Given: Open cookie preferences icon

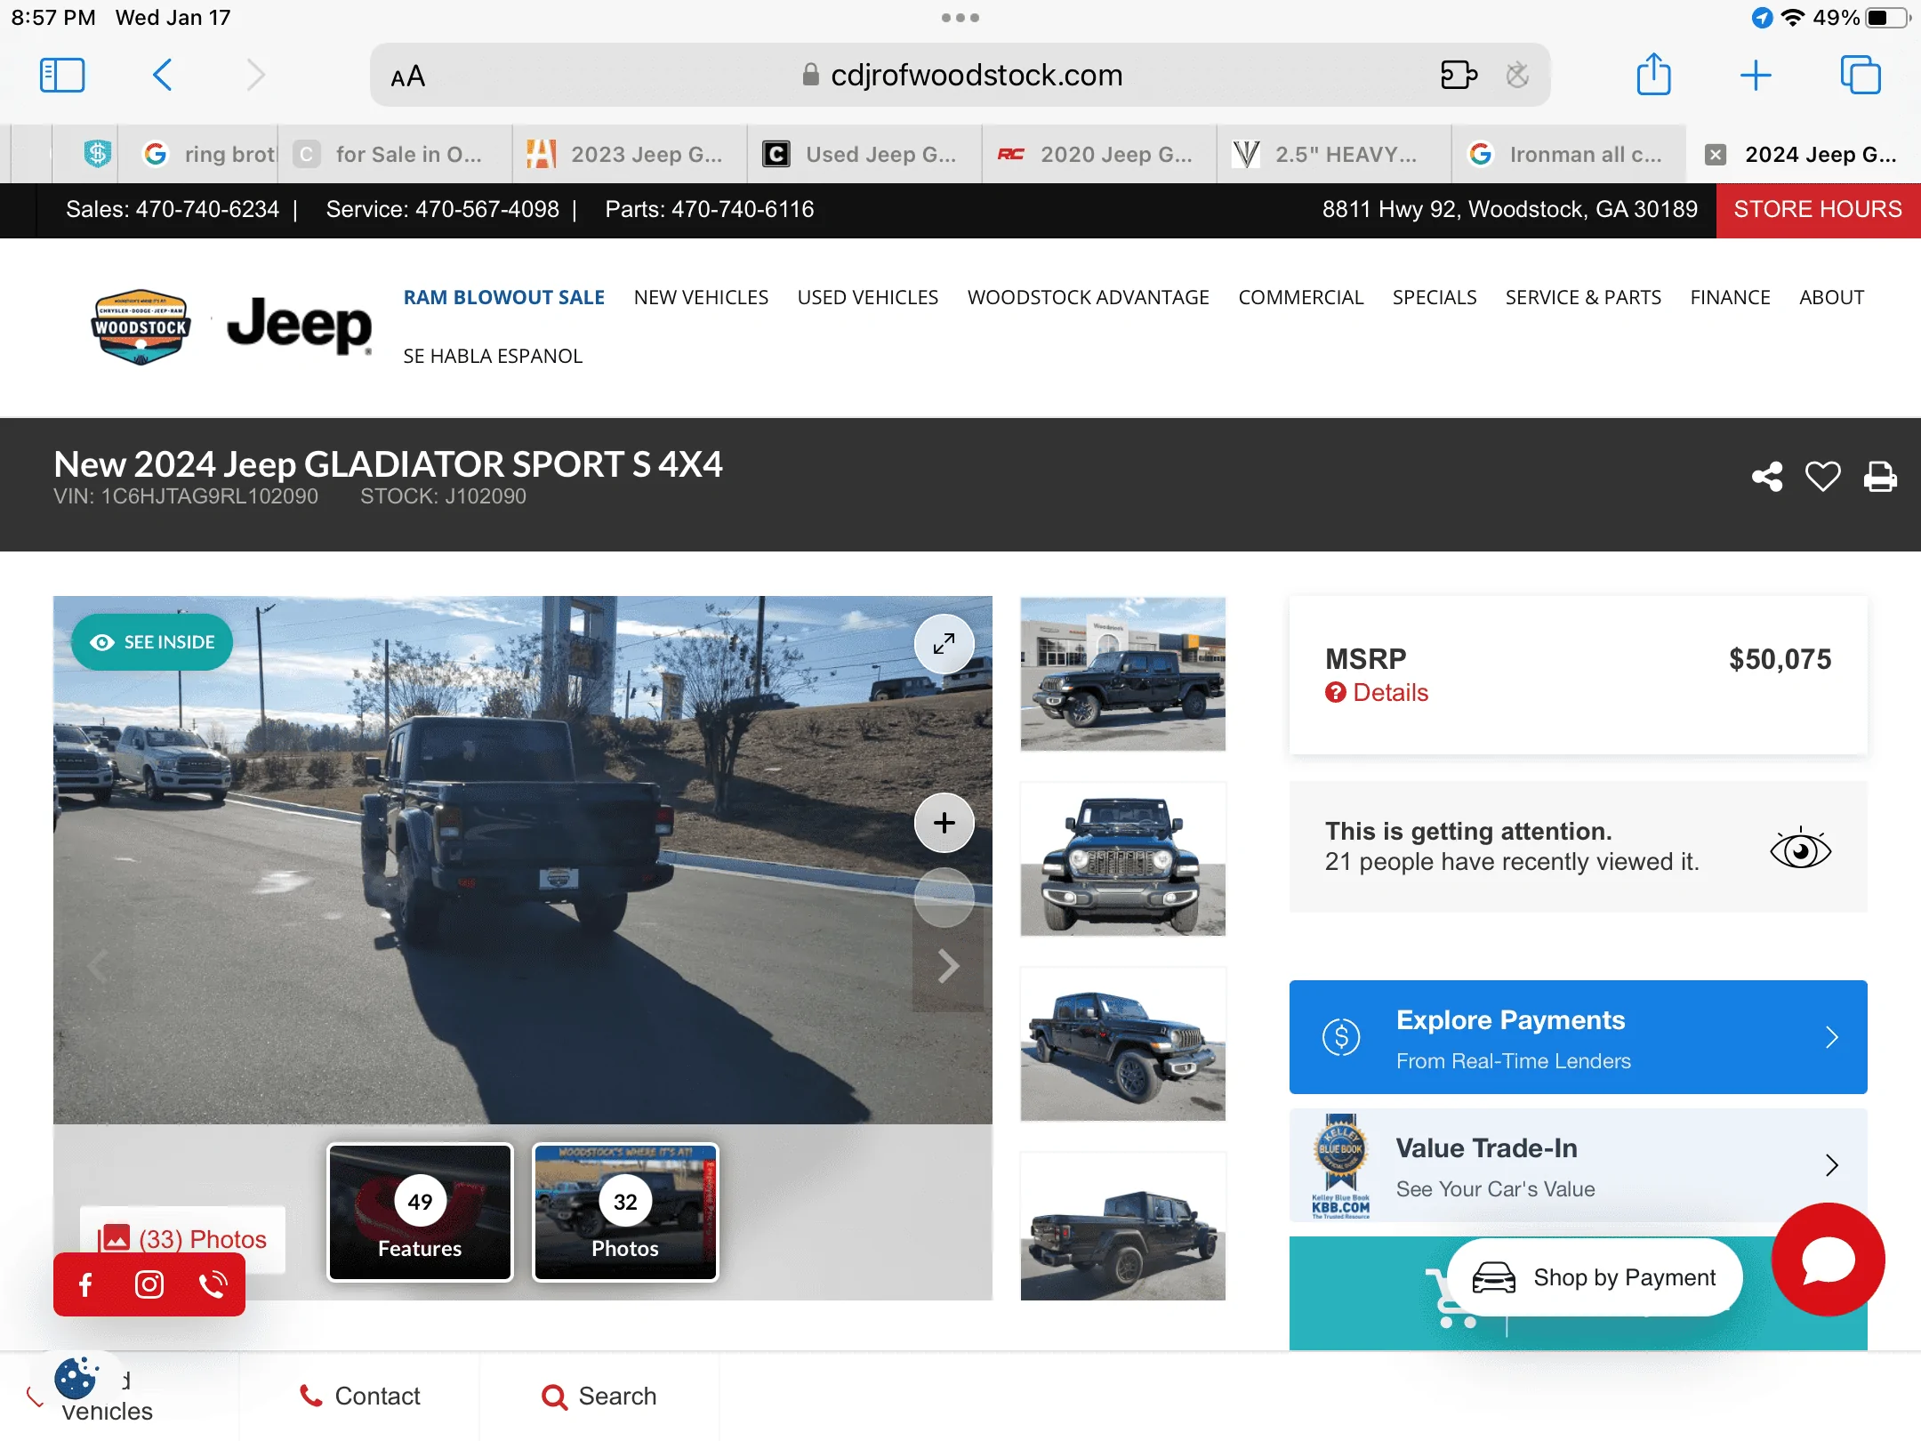Looking at the screenshot, I should [76, 1378].
